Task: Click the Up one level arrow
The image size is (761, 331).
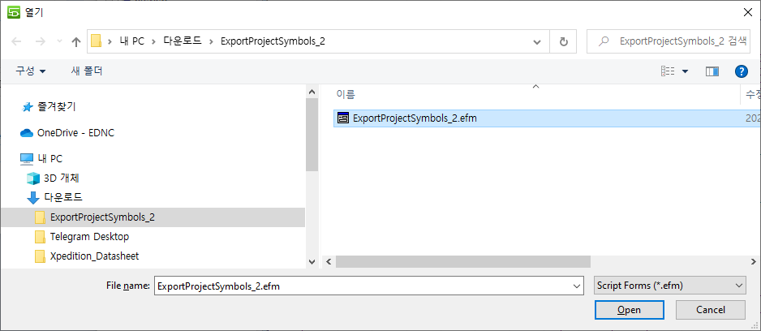Action: [76, 41]
